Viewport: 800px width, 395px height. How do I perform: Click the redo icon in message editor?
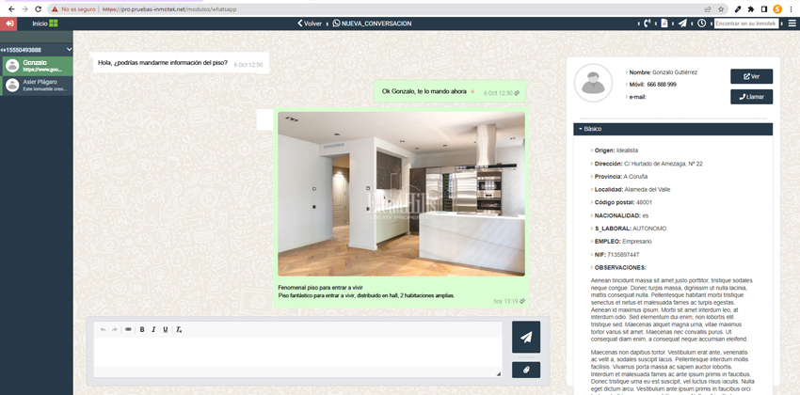click(114, 330)
